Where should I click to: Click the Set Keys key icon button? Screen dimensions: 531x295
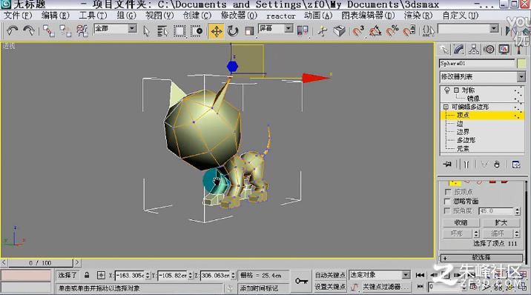301,281
